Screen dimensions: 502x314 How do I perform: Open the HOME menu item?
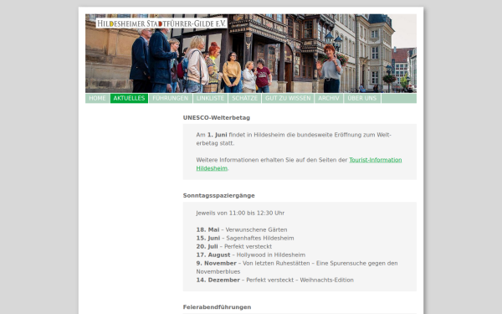point(97,98)
